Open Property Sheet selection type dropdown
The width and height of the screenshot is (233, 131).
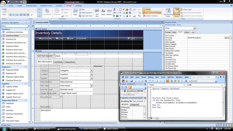click(195, 28)
